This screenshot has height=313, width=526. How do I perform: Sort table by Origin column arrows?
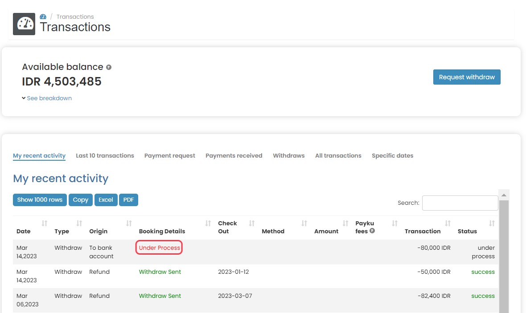[129, 224]
